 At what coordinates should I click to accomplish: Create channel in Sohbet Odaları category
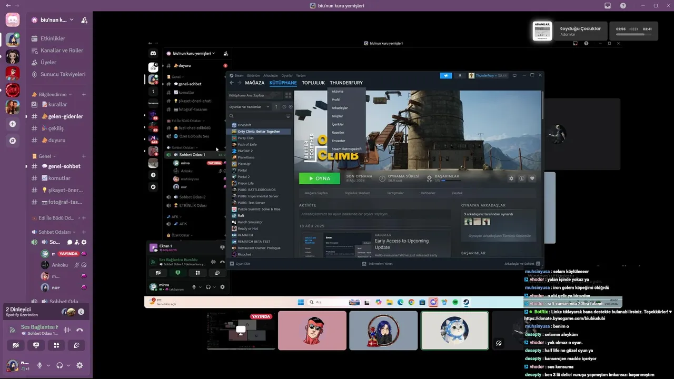[84, 232]
